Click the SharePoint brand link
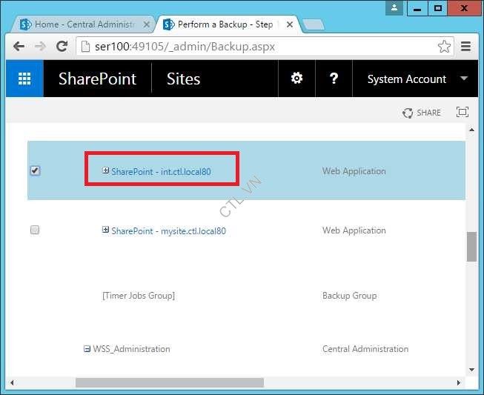Screen dimensions: 484x395 [98, 79]
